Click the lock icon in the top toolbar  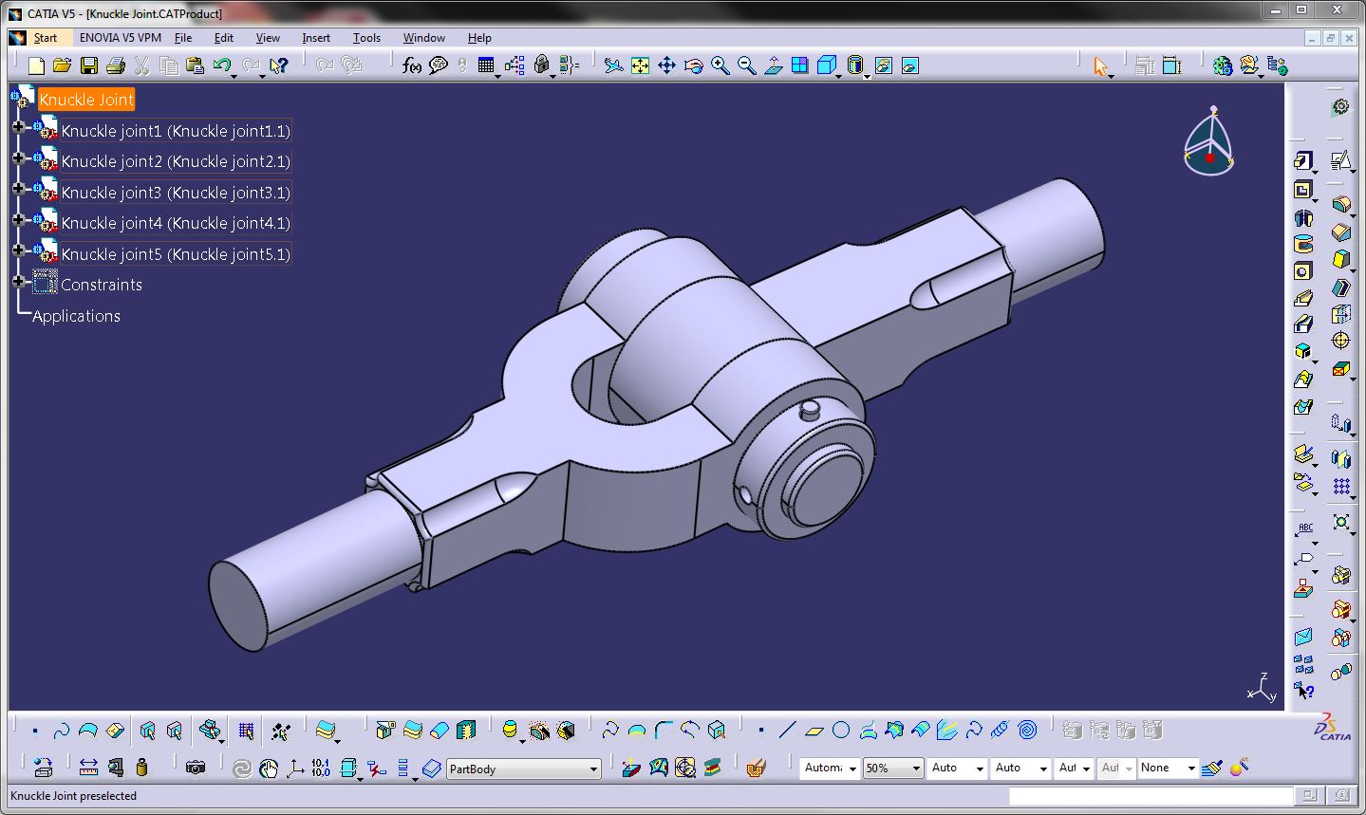coord(541,65)
